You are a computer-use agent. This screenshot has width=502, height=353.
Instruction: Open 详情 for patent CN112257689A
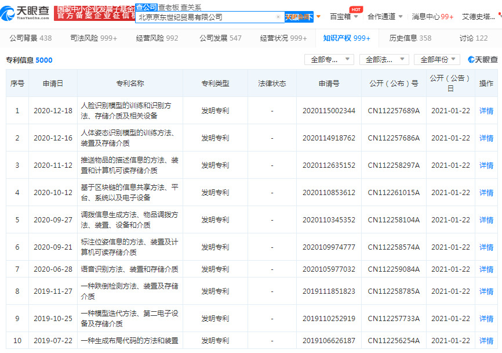[486, 111]
